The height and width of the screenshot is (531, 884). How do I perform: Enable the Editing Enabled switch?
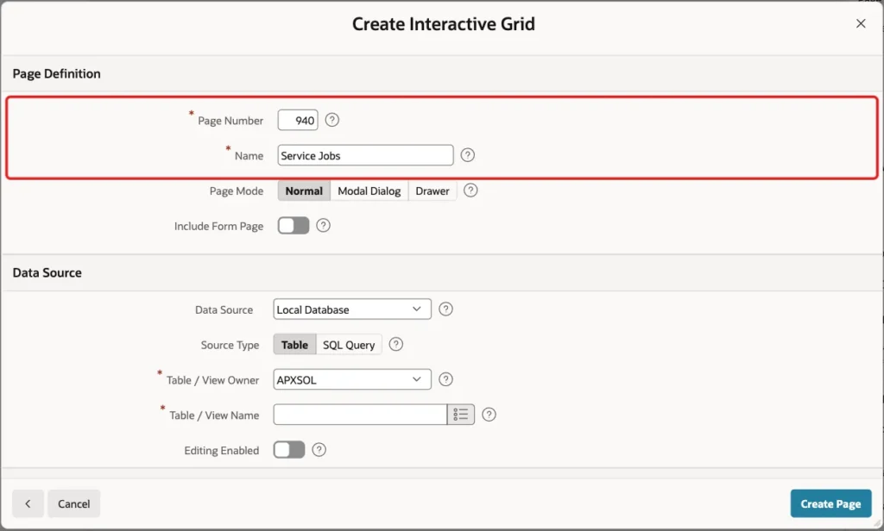(288, 449)
